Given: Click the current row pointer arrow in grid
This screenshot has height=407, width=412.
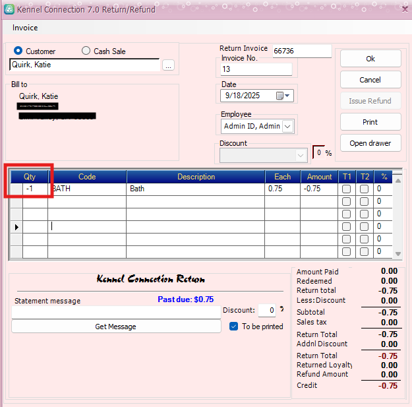Looking at the screenshot, I should (x=16, y=226).
